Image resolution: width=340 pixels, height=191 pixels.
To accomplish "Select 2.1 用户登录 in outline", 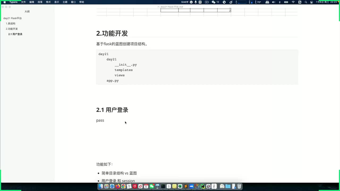I will click(x=15, y=34).
